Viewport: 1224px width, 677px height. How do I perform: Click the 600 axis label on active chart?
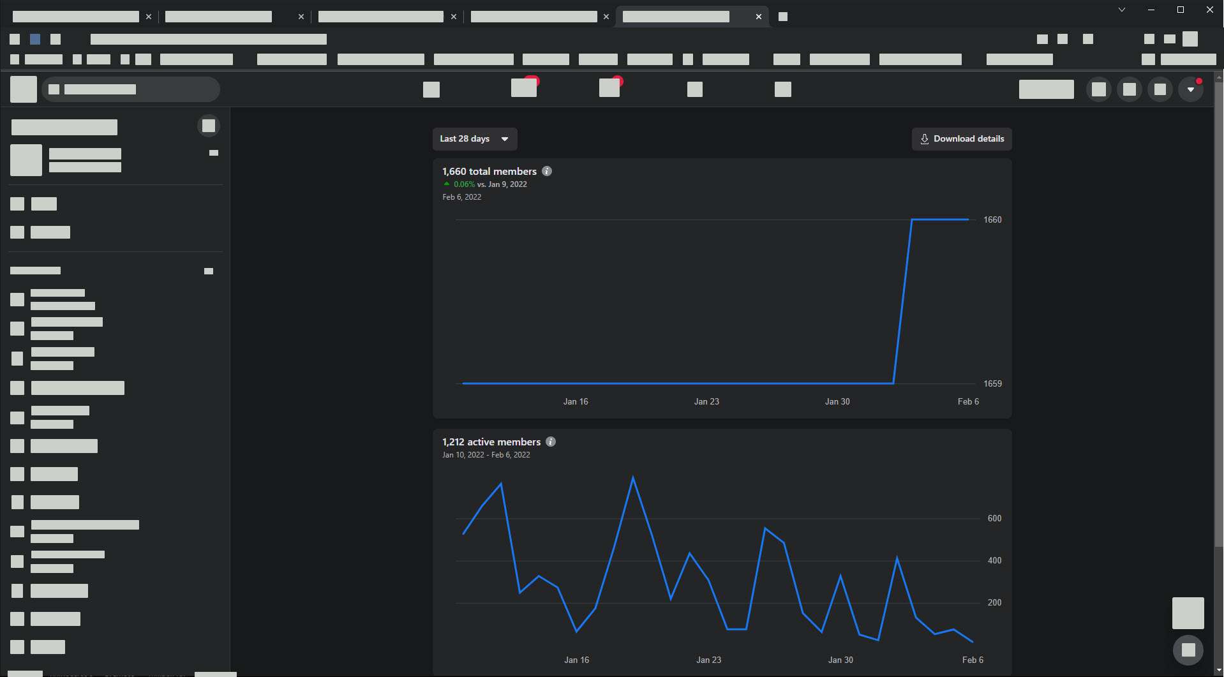click(994, 518)
